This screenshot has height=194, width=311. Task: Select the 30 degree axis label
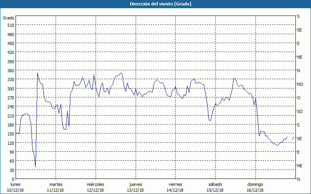[x=12, y=170]
